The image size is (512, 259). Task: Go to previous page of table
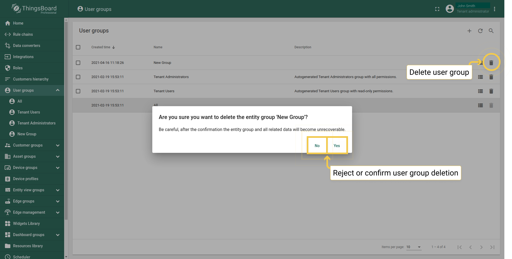471,247
